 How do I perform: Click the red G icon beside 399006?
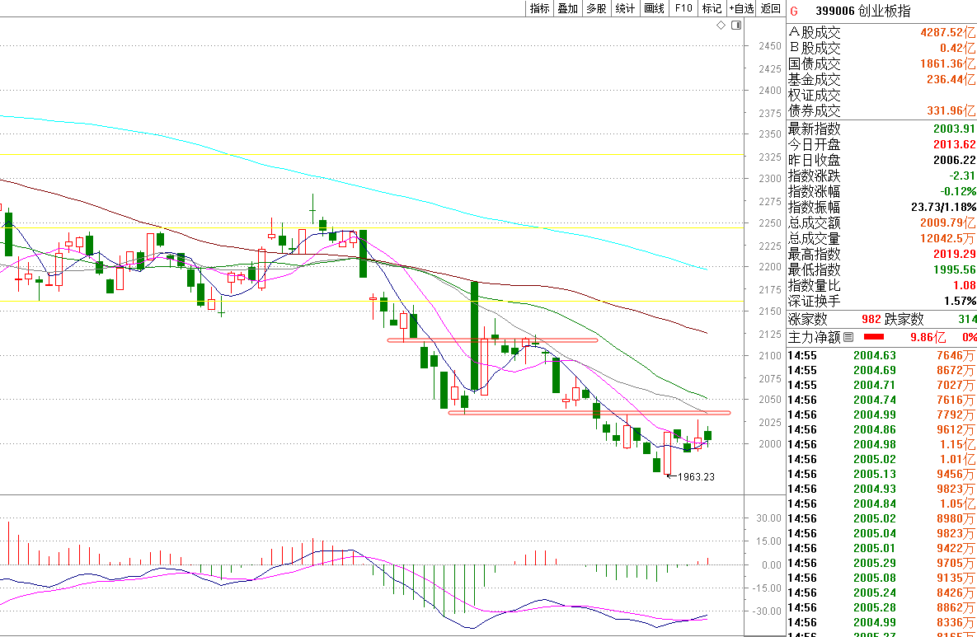point(795,12)
